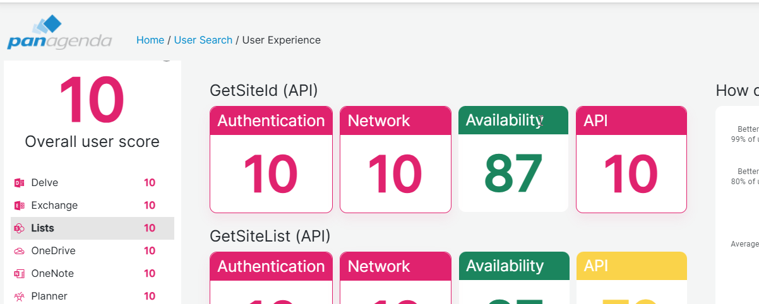The height and width of the screenshot is (304, 759).
Task: Click Exchange's score value 10
Action: (150, 206)
